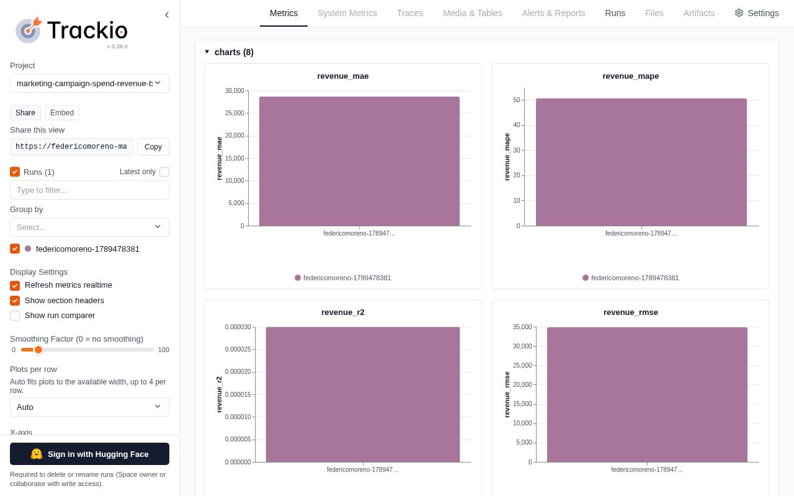This screenshot has height=496, width=794.
Task: Collapse the sidebar with the chevron arrow
Action: click(x=167, y=15)
